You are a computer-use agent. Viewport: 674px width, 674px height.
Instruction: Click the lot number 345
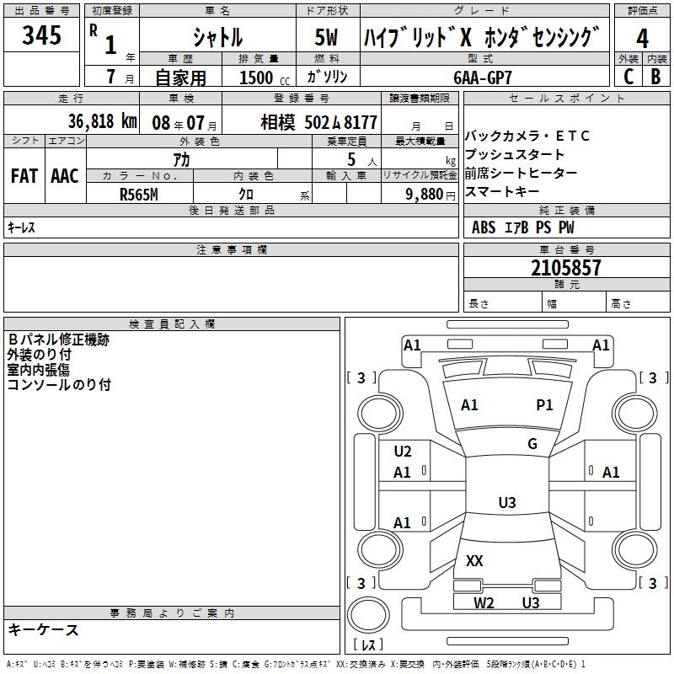coord(41,35)
